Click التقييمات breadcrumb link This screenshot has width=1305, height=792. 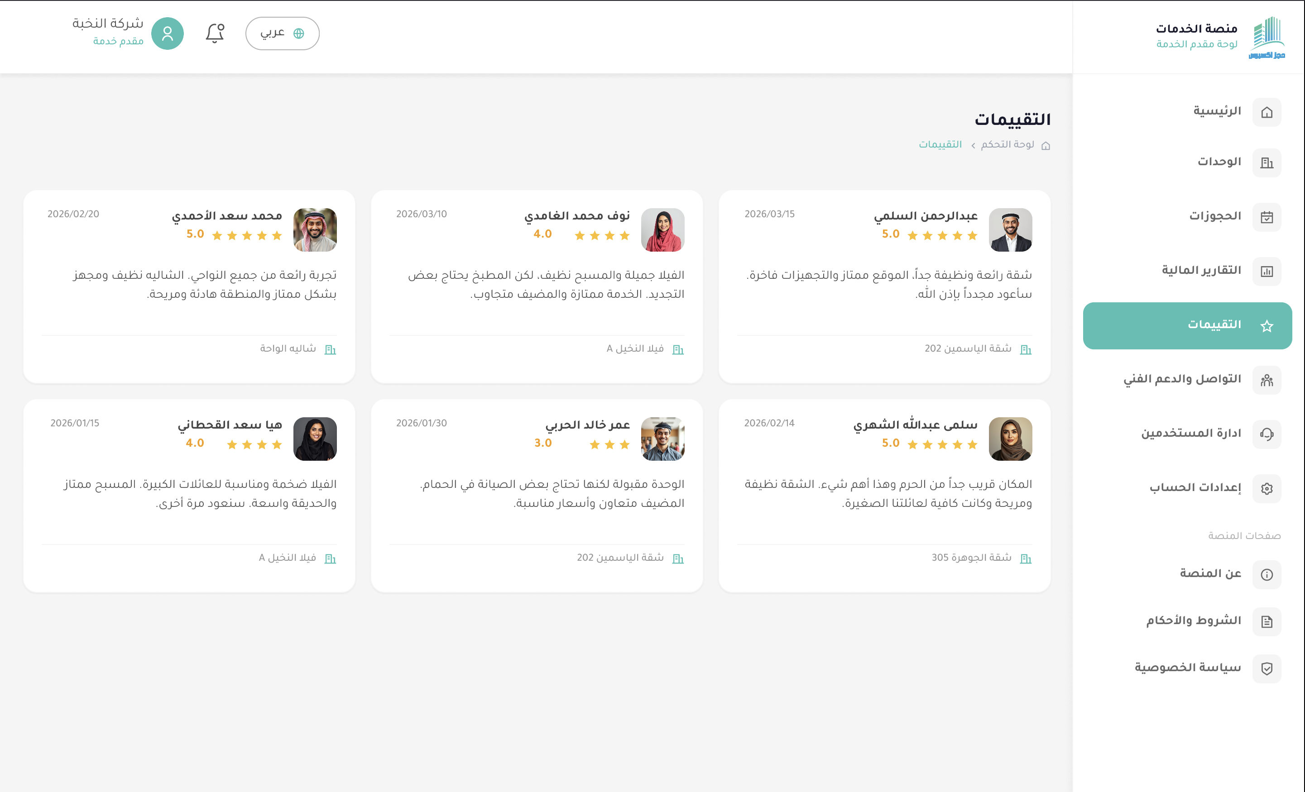pyautogui.click(x=940, y=144)
